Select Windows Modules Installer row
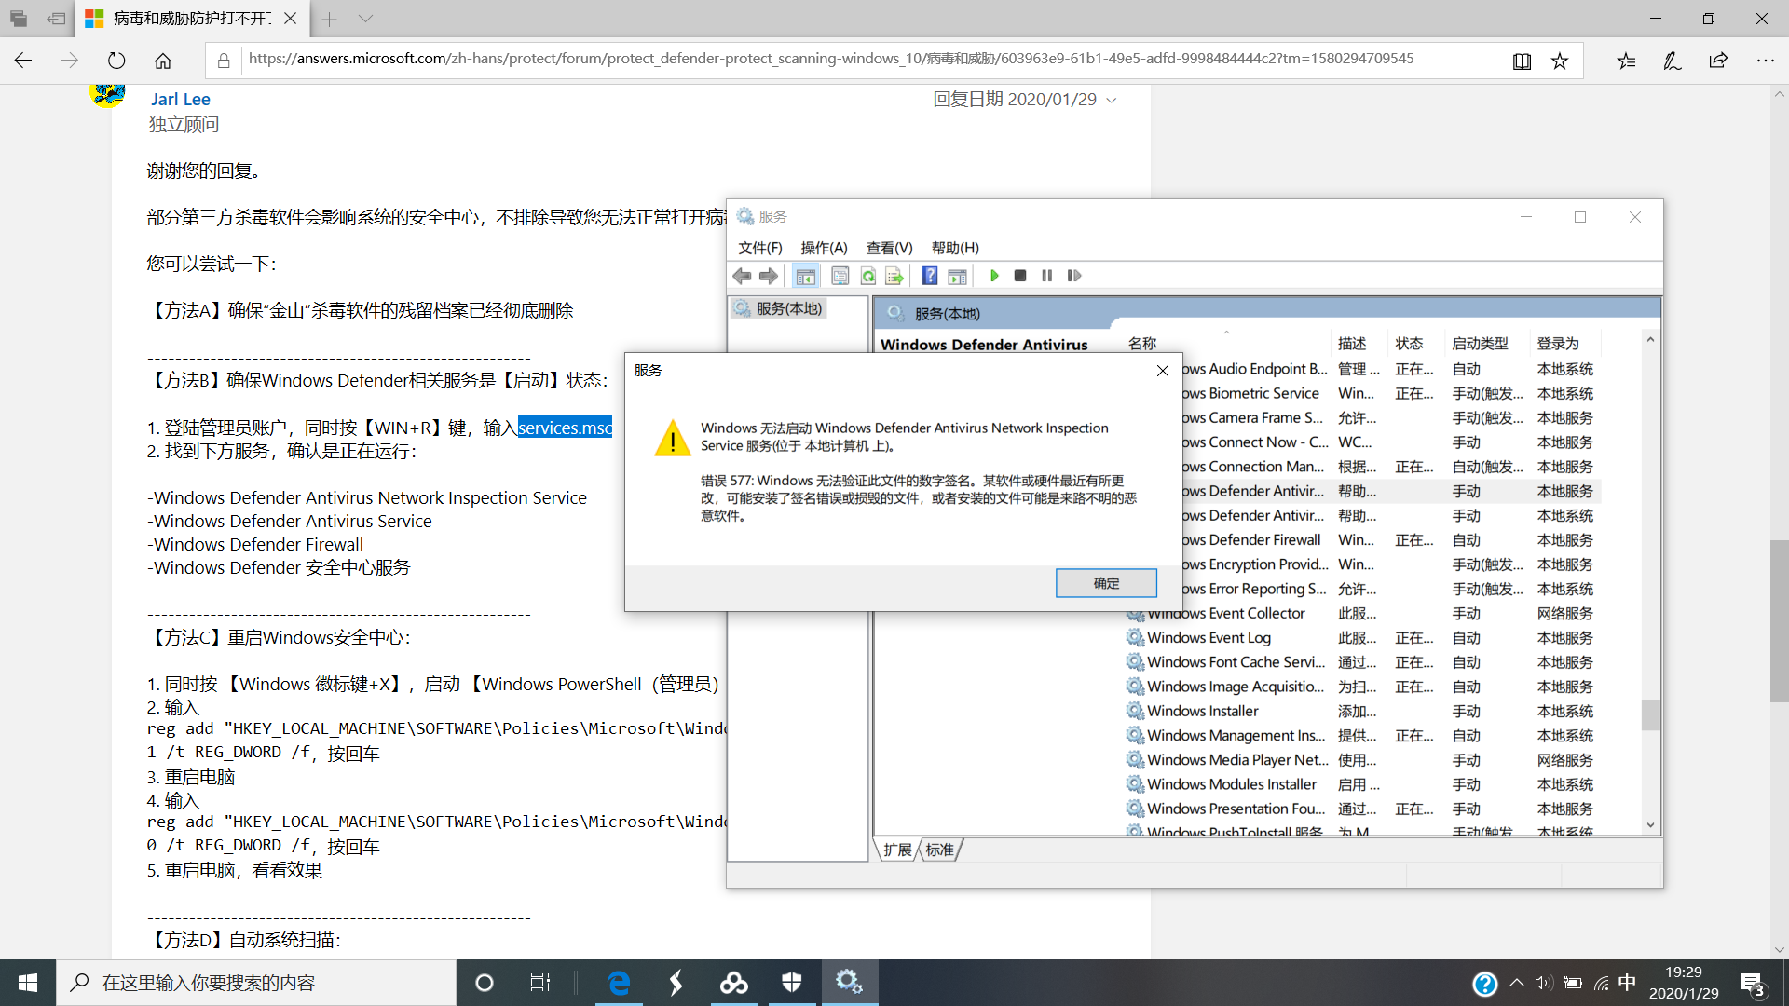1789x1006 pixels. click(1362, 784)
